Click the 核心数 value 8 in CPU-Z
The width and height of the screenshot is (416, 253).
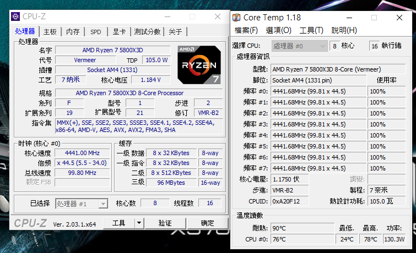coord(155,203)
